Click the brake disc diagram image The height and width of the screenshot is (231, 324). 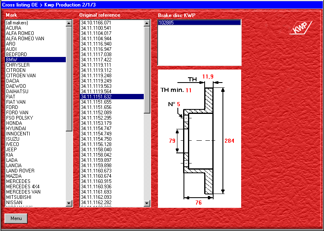click(x=199, y=138)
